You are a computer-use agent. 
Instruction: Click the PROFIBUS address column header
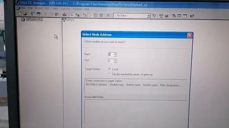pos(96,85)
